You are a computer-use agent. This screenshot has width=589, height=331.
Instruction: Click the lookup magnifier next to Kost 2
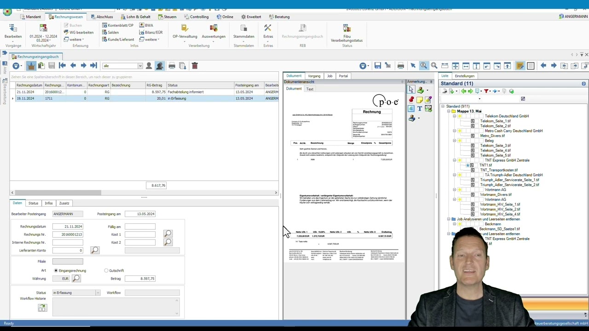click(168, 242)
